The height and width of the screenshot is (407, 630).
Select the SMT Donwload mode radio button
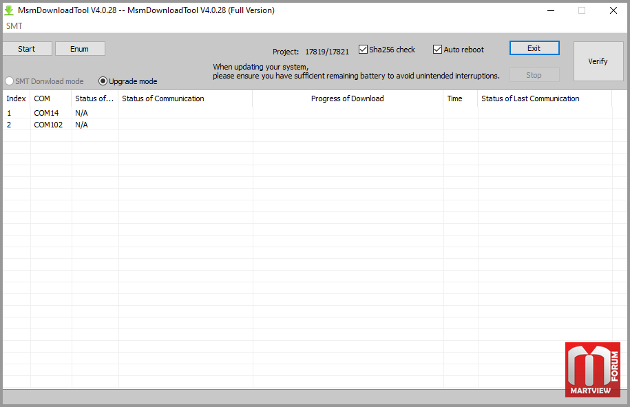[10, 81]
